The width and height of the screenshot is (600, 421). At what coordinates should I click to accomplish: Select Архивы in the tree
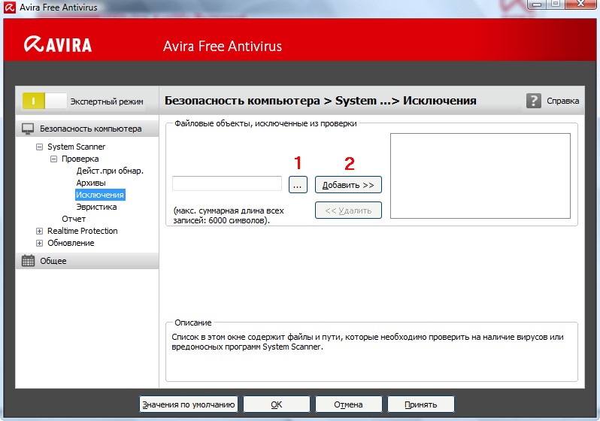point(91,183)
